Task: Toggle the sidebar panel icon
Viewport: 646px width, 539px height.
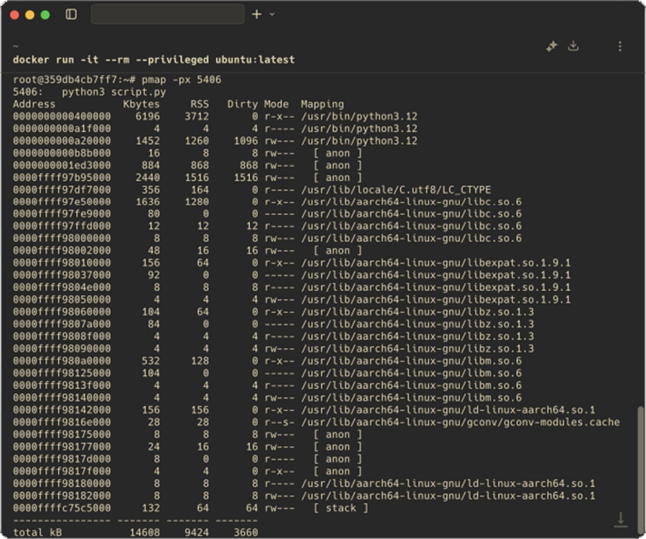Action: tap(71, 14)
